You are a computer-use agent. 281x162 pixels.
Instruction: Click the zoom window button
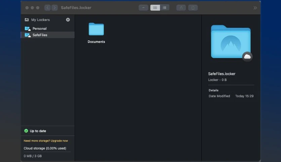[x=38, y=8]
